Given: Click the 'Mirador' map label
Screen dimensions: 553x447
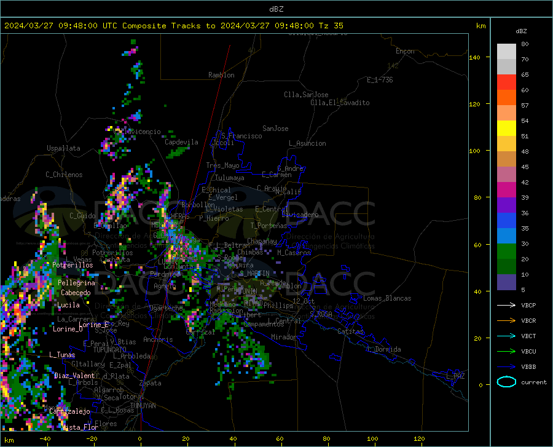Looking at the screenshot, I should point(283,337).
